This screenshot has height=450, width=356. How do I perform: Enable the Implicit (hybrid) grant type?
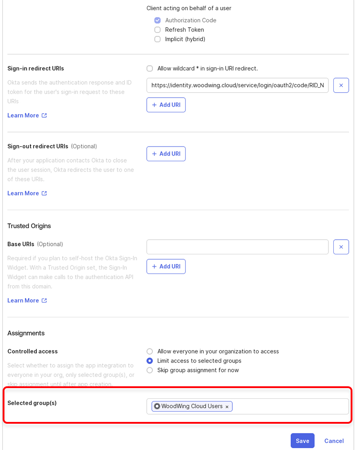click(158, 39)
